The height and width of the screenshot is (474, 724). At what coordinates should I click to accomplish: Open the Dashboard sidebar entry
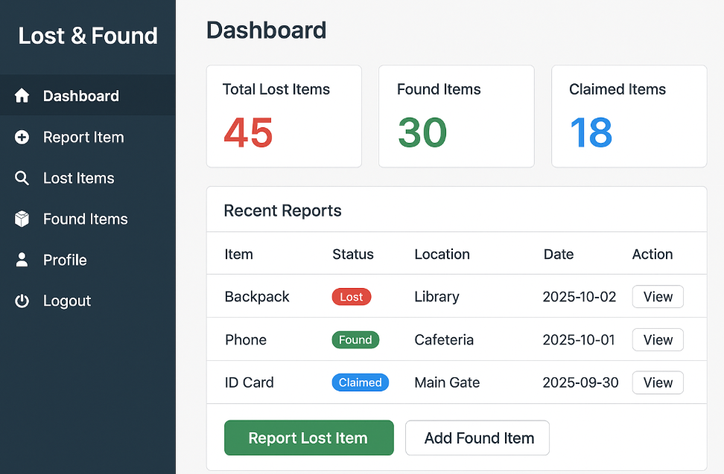click(x=81, y=95)
